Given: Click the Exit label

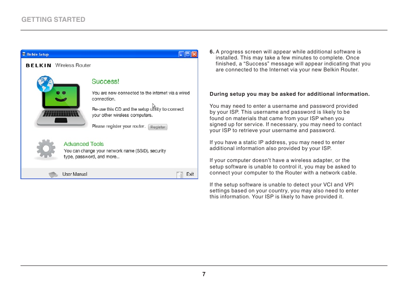Looking at the screenshot, I should (190, 174).
